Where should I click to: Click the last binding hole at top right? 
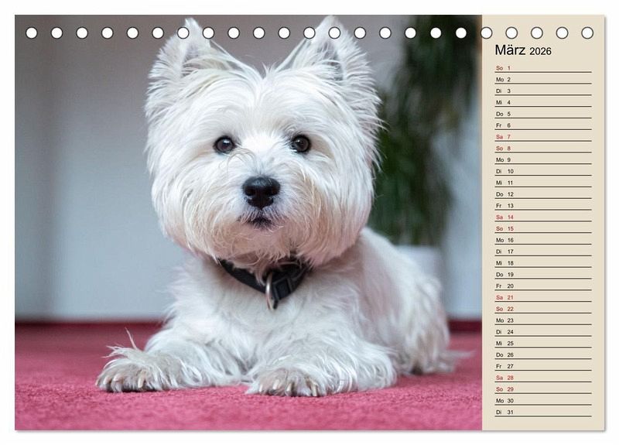[587, 33]
